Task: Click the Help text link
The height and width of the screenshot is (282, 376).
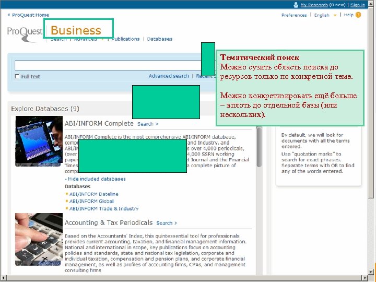Action: (x=349, y=15)
